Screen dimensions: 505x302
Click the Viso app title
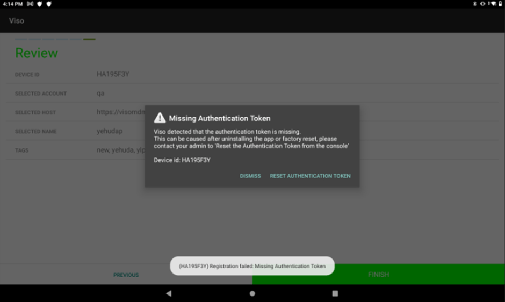[x=16, y=20]
